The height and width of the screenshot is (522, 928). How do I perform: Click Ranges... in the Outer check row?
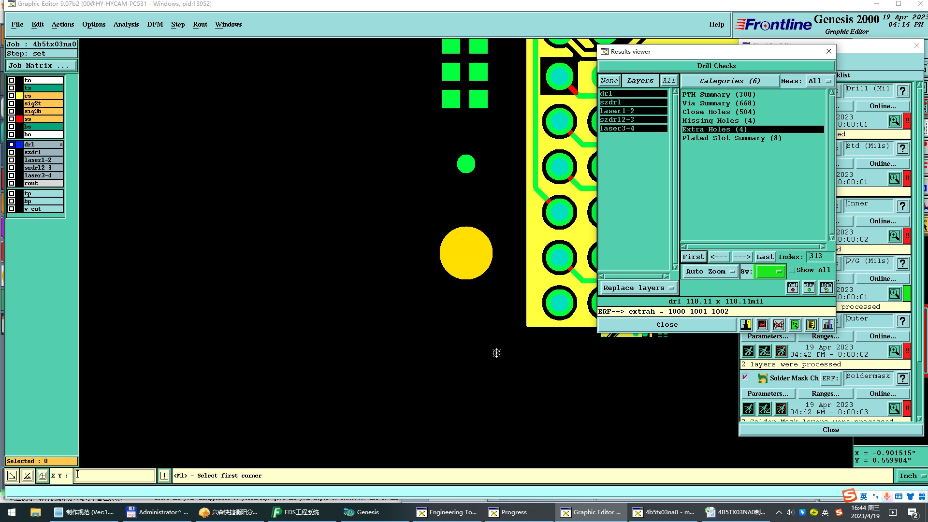[x=826, y=336]
